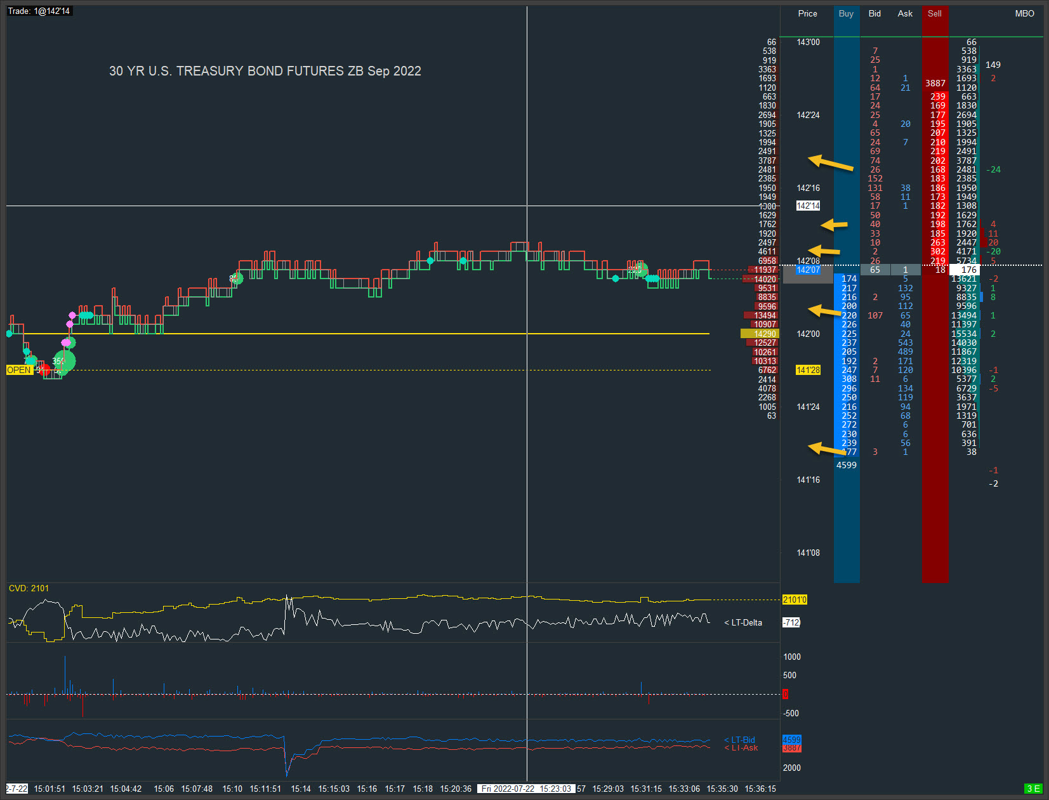Screen dimensions: 1049x800
Task: Click the blue "< LT-Bid" series label
Action: [x=739, y=740]
